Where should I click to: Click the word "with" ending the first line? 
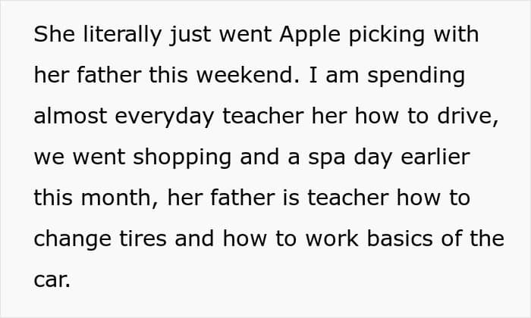pyautogui.click(x=456, y=34)
